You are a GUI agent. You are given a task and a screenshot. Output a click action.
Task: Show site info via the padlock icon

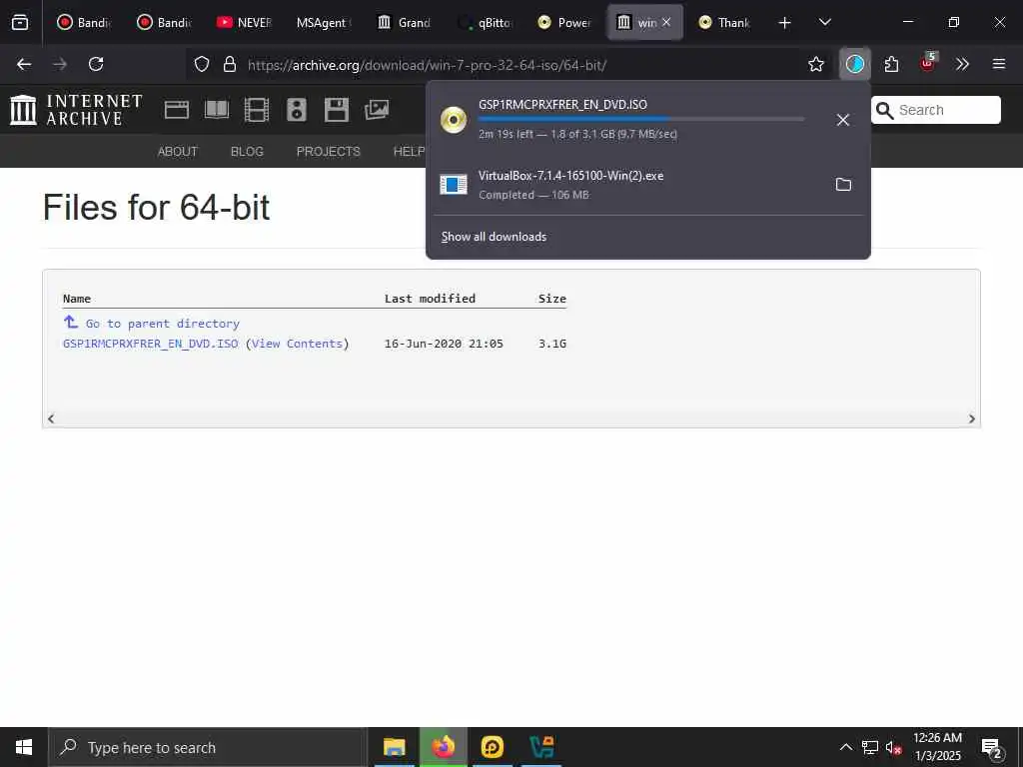pyautogui.click(x=229, y=64)
